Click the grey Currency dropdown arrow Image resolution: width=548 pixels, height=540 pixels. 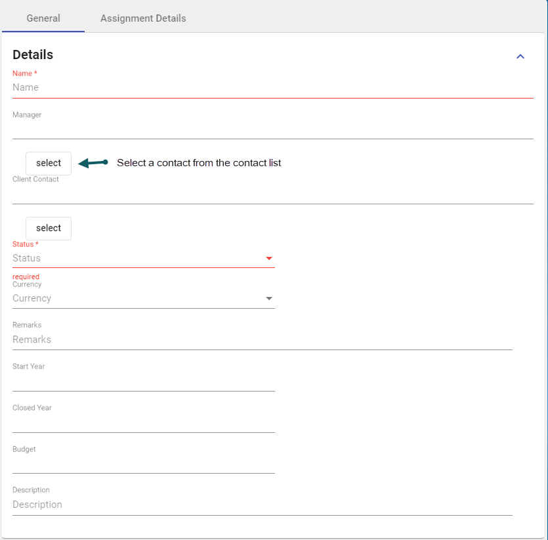point(269,299)
